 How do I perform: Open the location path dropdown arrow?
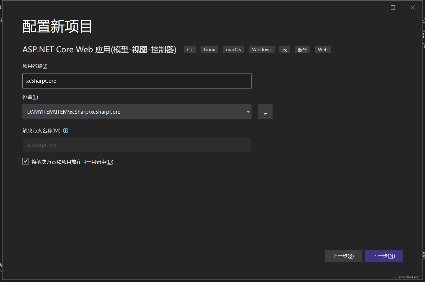(x=248, y=112)
